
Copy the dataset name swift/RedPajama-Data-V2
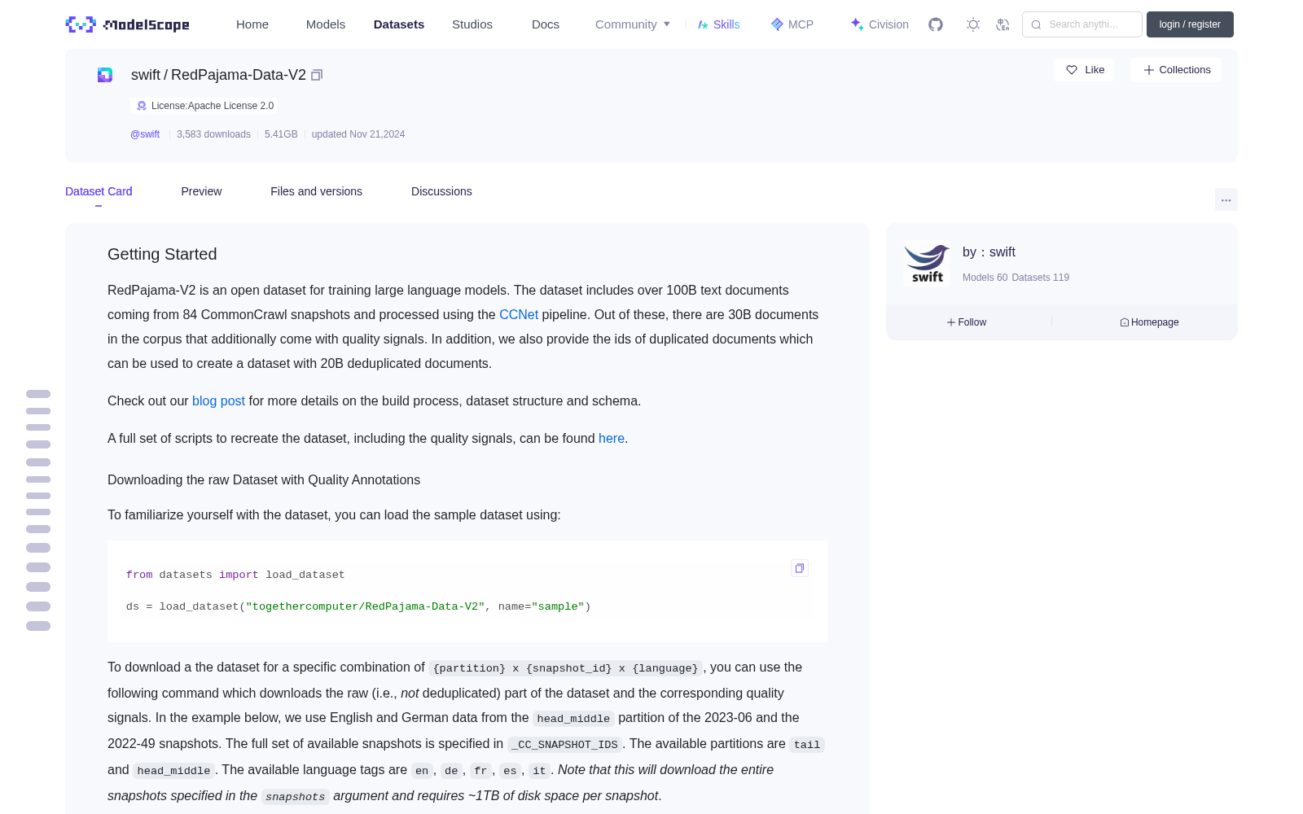point(317,75)
